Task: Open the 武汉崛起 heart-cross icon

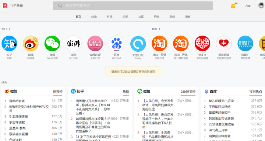Action: point(224,44)
